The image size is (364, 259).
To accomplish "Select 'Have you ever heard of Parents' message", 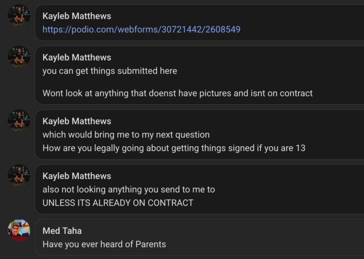I will pyautogui.click(x=104, y=244).
